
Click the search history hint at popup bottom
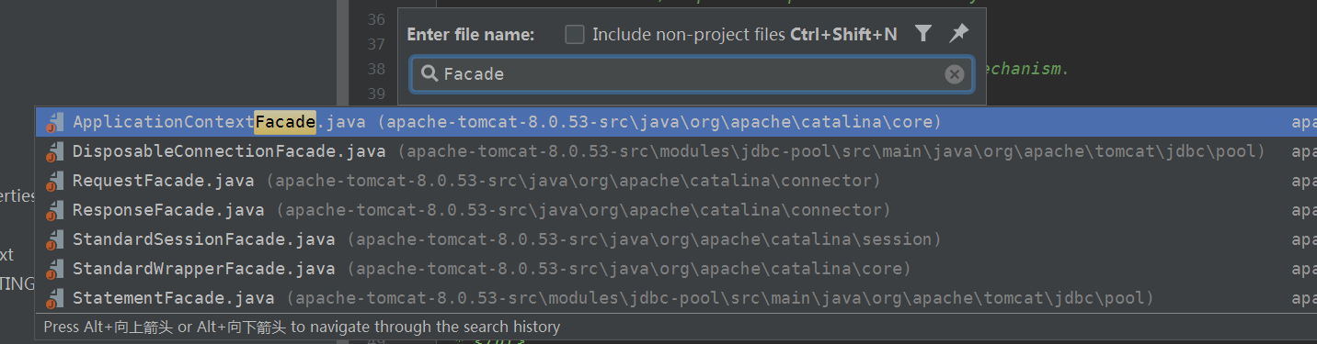click(x=302, y=327)
